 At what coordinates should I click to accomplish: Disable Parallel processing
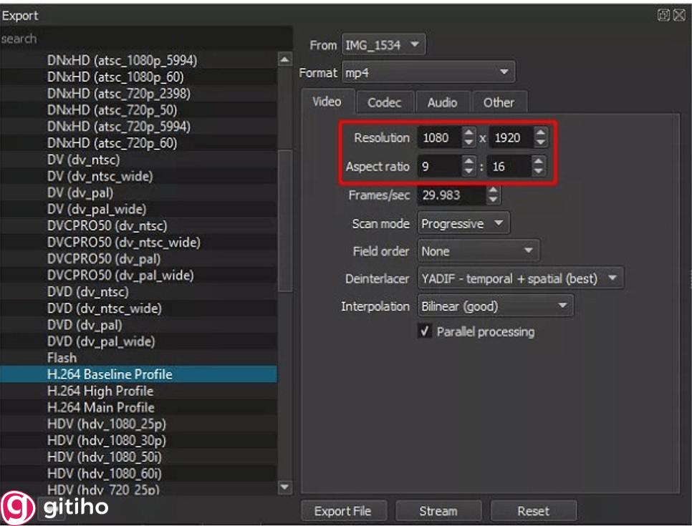tap(425, 331)
